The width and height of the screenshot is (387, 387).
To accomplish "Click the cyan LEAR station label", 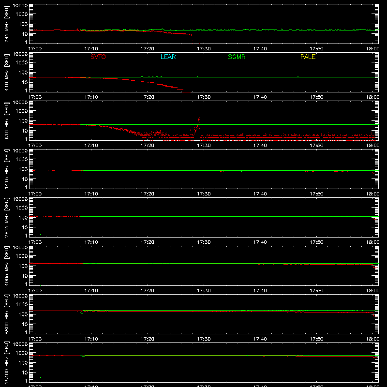I will pos(168,57).
